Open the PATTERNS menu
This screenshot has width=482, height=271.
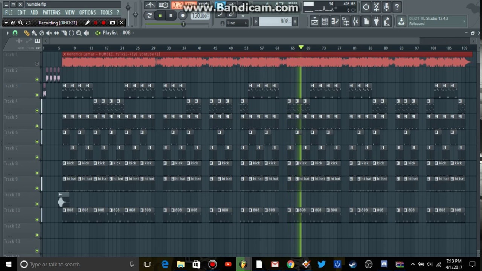click(x=52, y=12)
